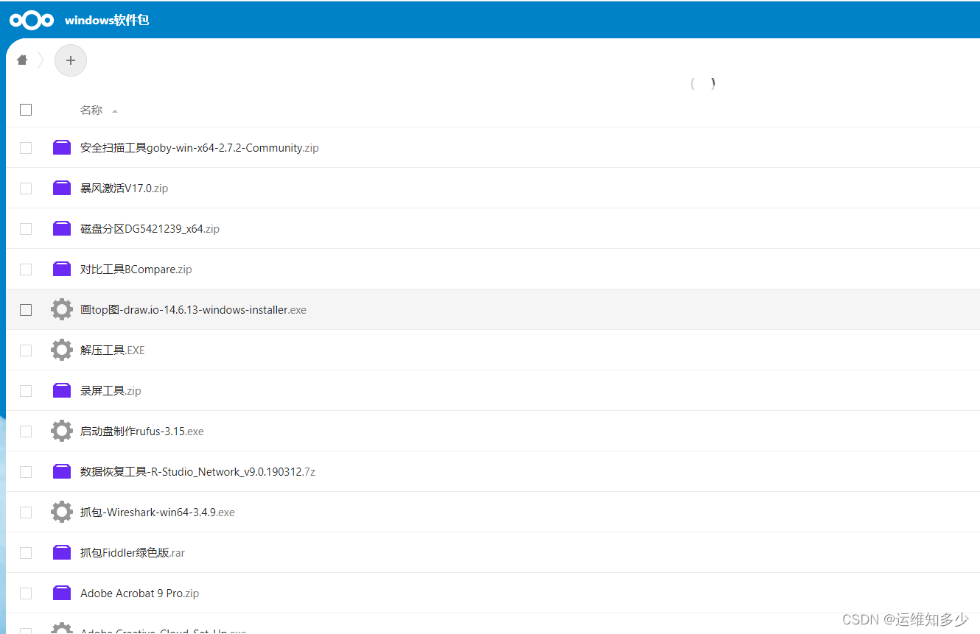Click the gear icon for 启动盘制作rufus-3.15
Viewport: 980px width, 634px height.
pos(62,431)
